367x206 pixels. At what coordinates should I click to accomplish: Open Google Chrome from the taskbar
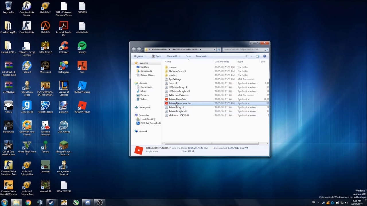coord(28,202)
